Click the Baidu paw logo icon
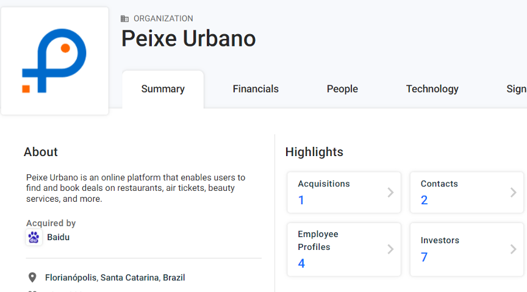 pyautogui.click(x=34, y=237)
